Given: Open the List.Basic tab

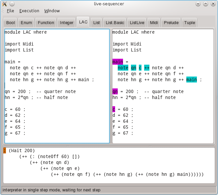Looking at the screenshot, I should click(x=115, y=23).
